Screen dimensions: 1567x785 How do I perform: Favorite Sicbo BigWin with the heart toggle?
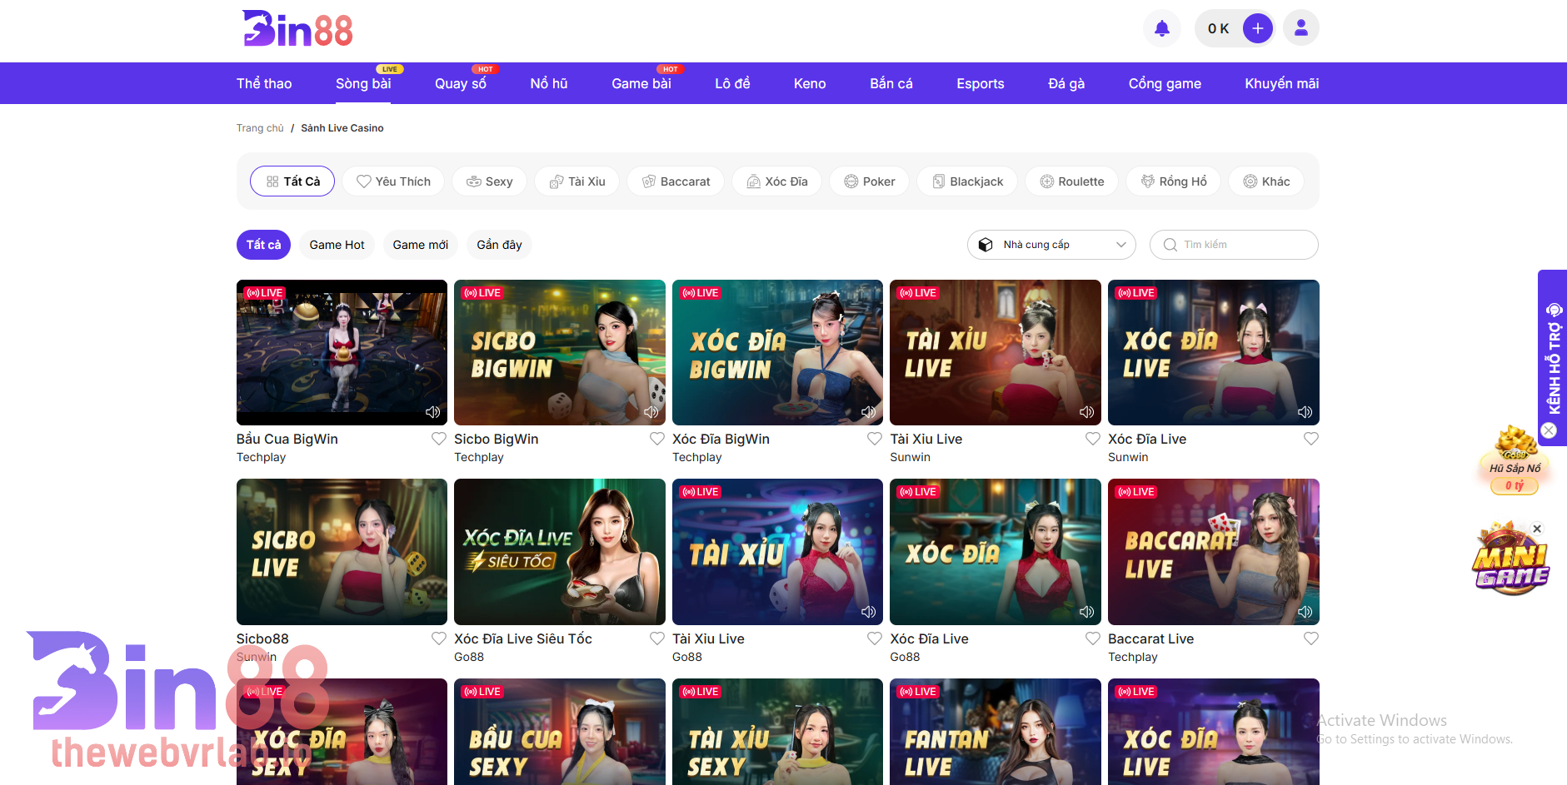(656, 438)
